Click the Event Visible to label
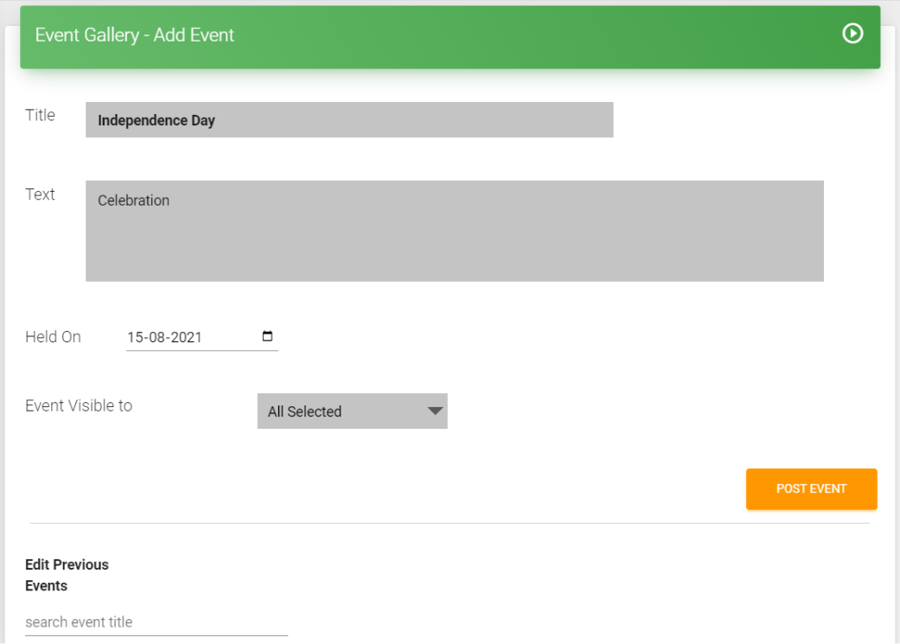 click(79, 405)
